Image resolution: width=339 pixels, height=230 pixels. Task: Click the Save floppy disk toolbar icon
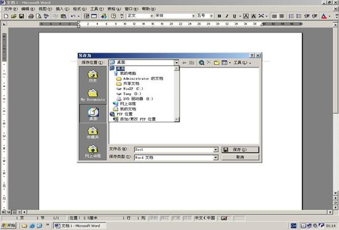(21, 16)
